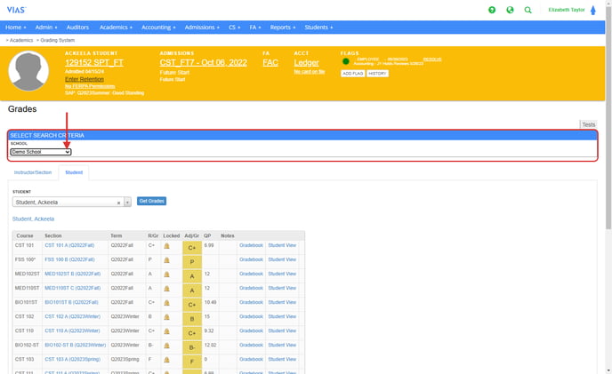The image size is (612, 374).
Task: Click the Elizabeth Taylor username in the header
Action: click(567, 10)
